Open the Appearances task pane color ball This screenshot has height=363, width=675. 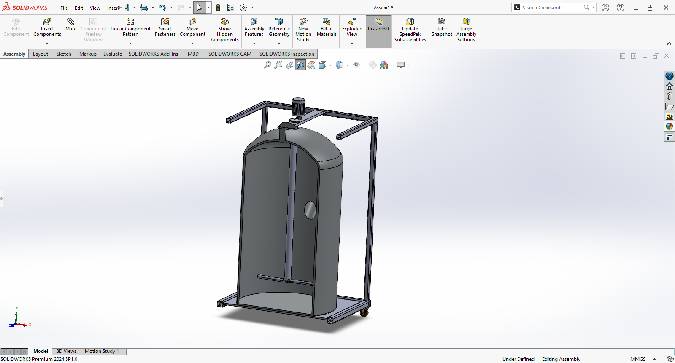[x=670, y=126]
